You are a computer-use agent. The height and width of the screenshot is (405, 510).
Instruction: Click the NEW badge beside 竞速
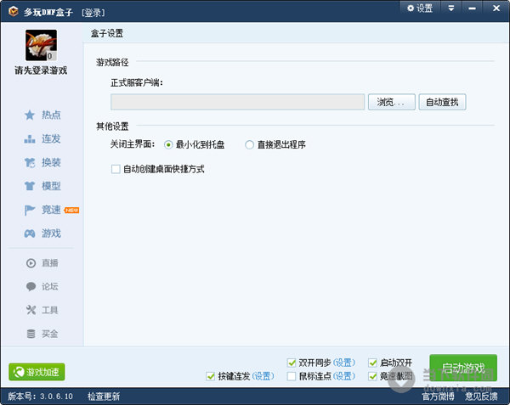(x=71, y=210)
